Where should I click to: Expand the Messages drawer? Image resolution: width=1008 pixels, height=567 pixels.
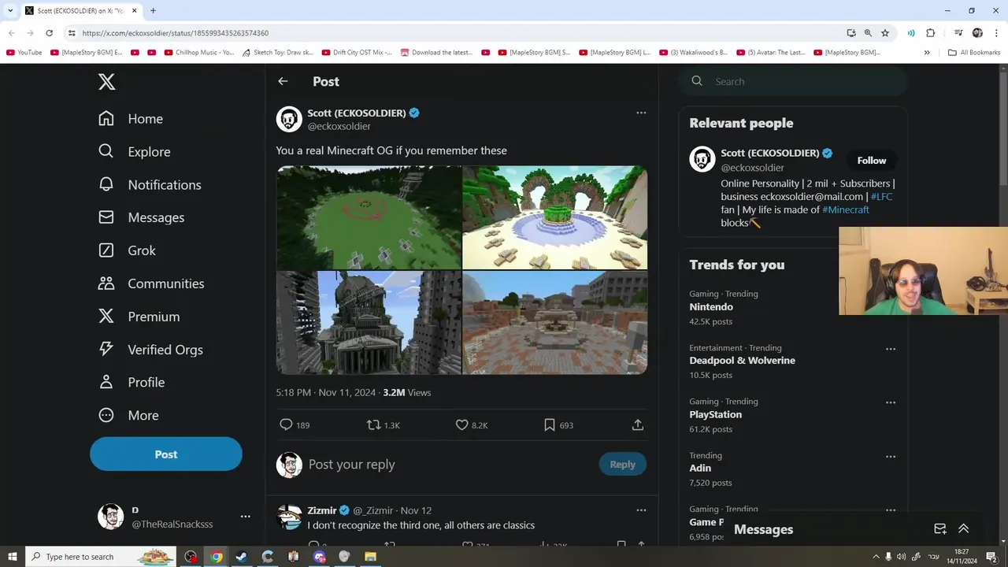pyautogui.click(x=963, y=529)
